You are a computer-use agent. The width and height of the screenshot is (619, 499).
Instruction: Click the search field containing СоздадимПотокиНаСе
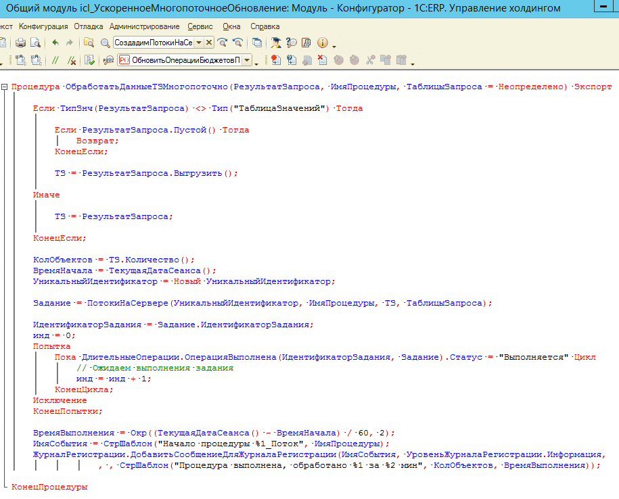tap(154, 42)
